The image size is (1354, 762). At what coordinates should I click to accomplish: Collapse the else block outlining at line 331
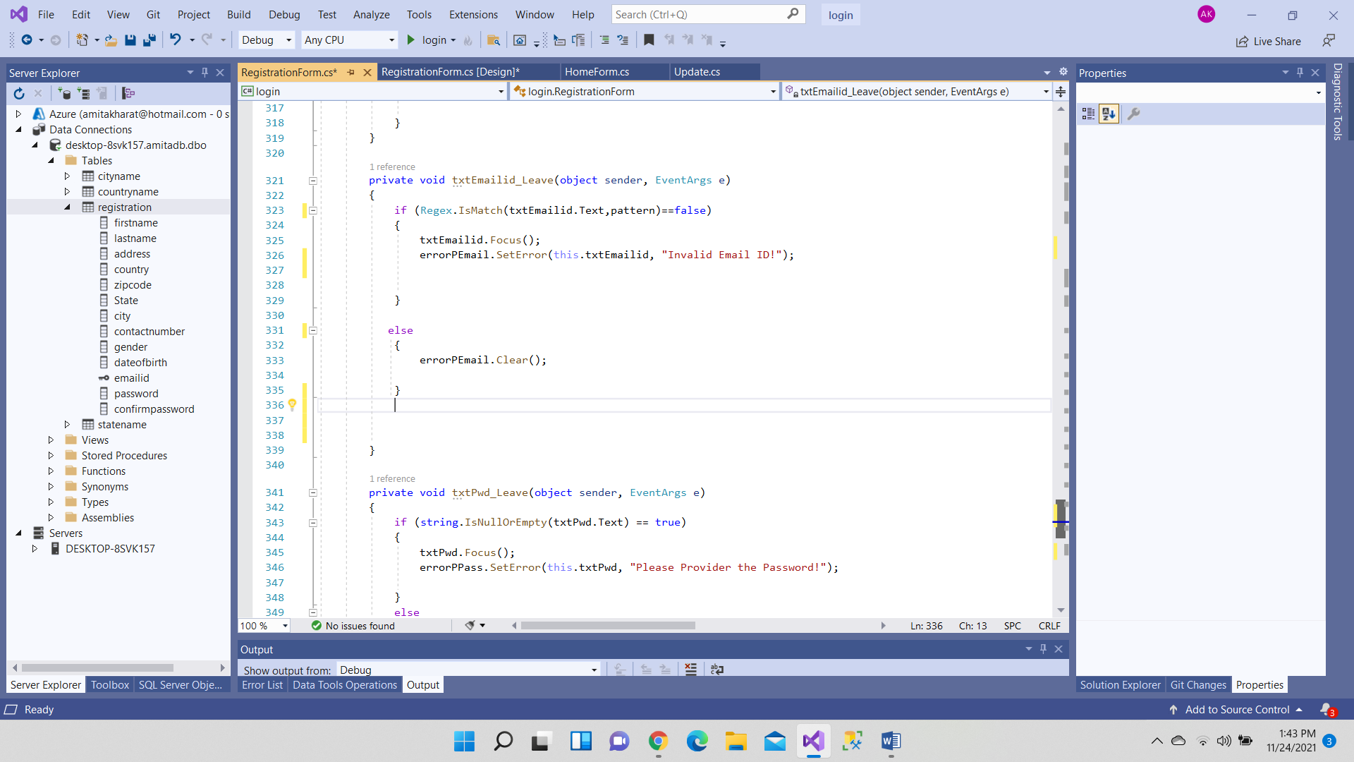pyautogui.click(x=313, y=330)
